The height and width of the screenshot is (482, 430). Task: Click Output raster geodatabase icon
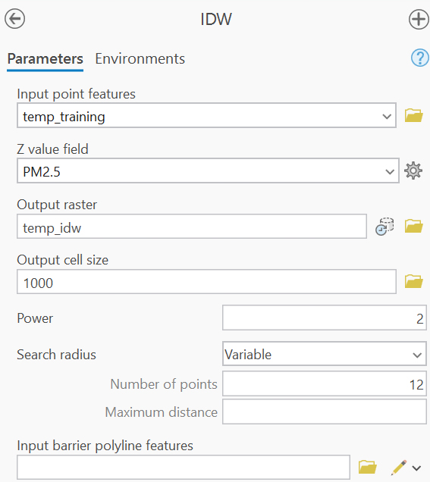pos(384,227)
